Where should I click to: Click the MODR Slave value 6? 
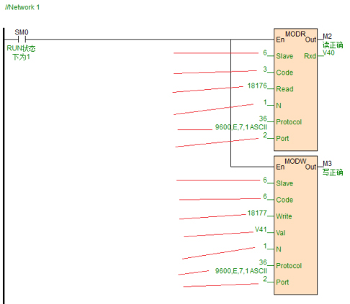tap(265, 52)
